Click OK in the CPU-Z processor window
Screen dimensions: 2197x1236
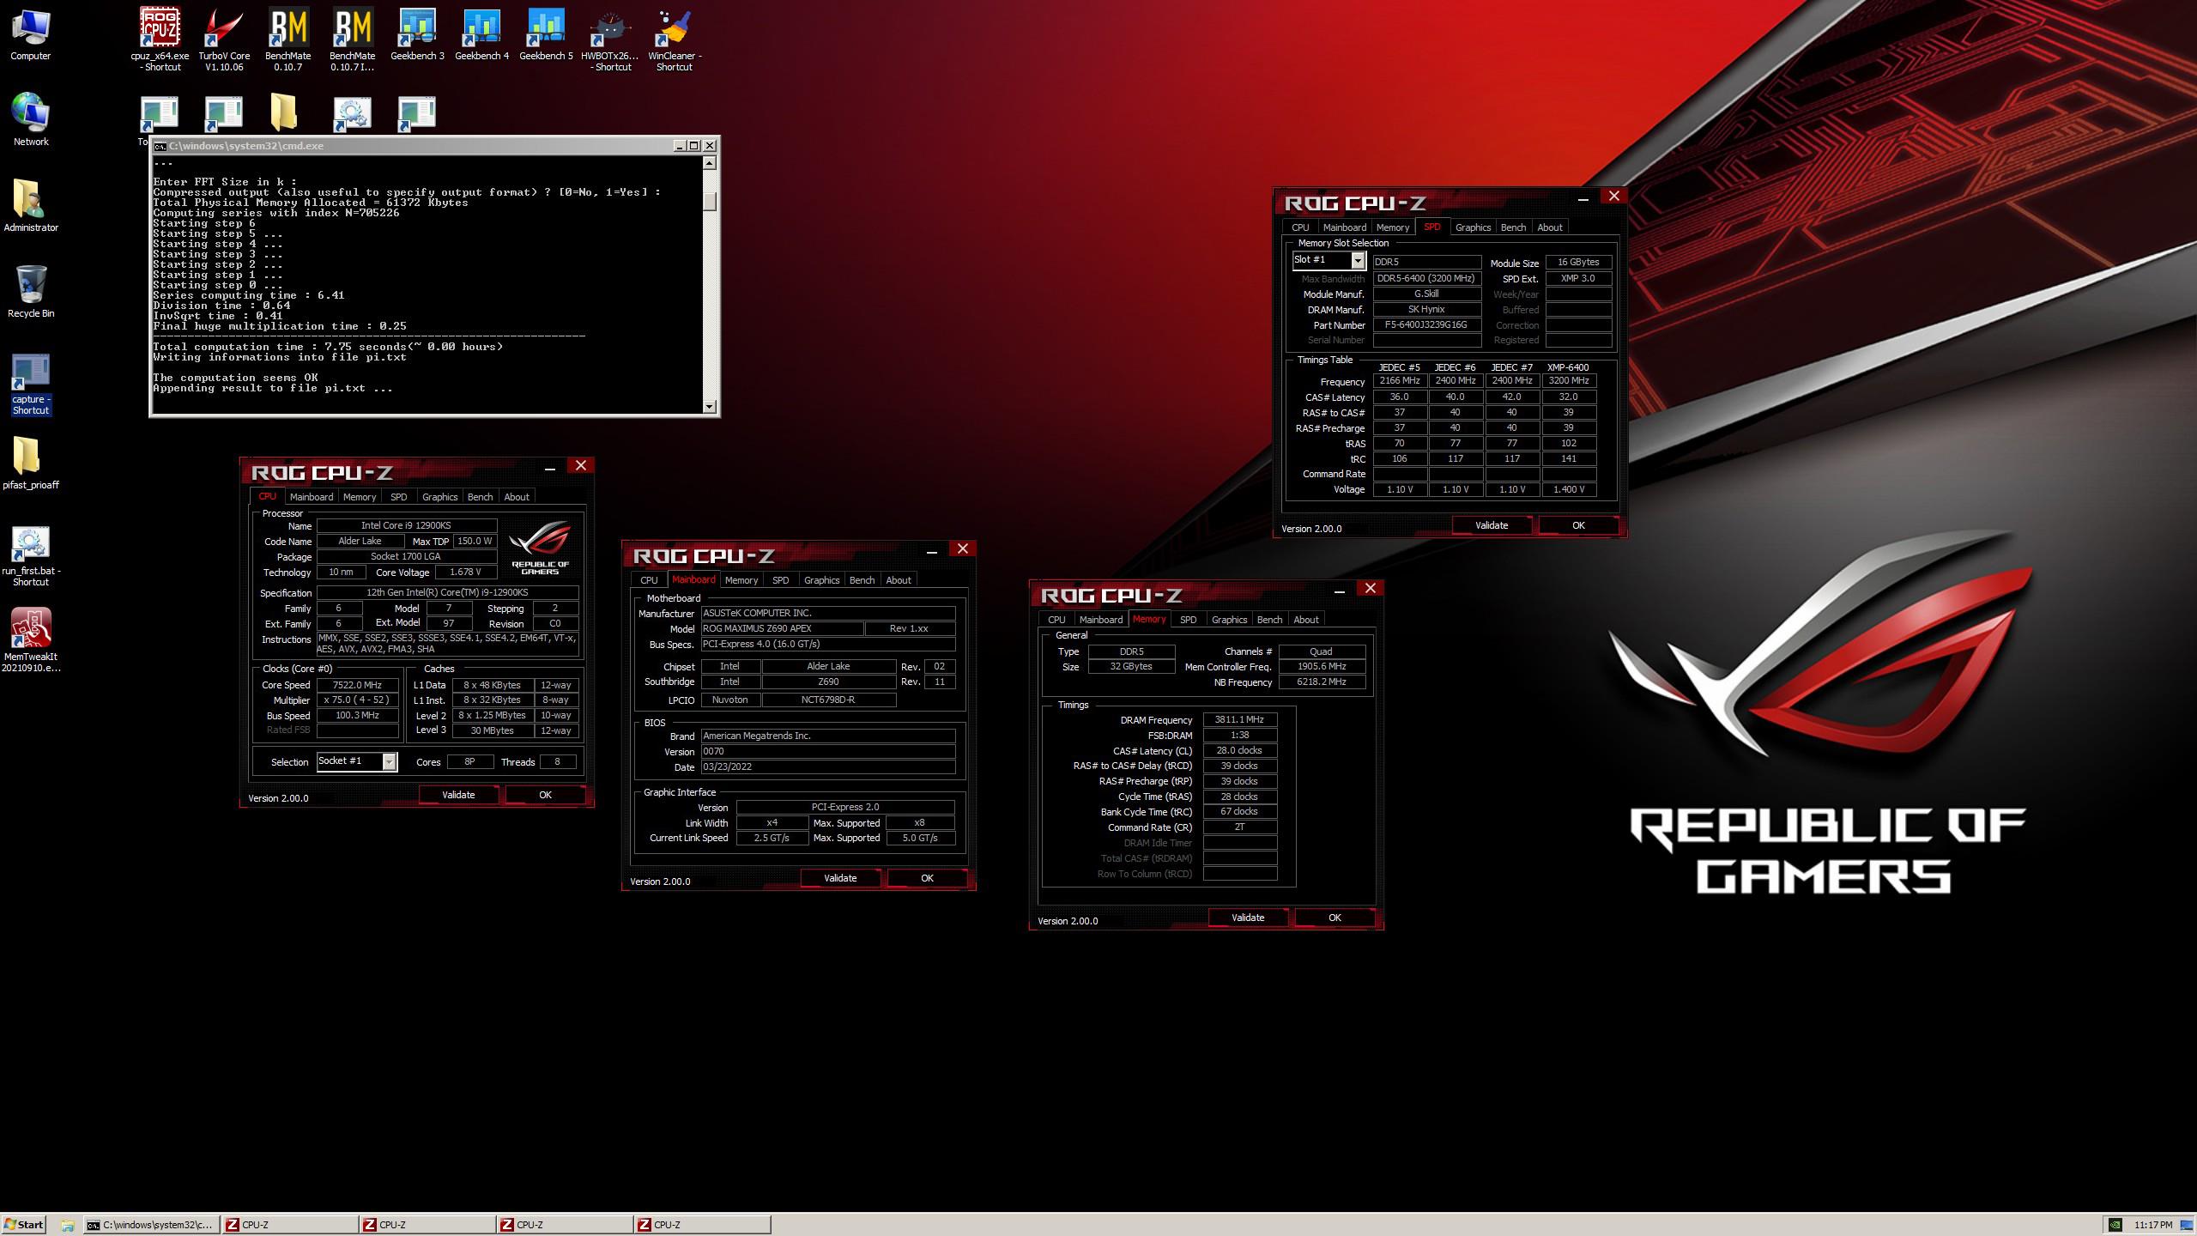[545, 795]
